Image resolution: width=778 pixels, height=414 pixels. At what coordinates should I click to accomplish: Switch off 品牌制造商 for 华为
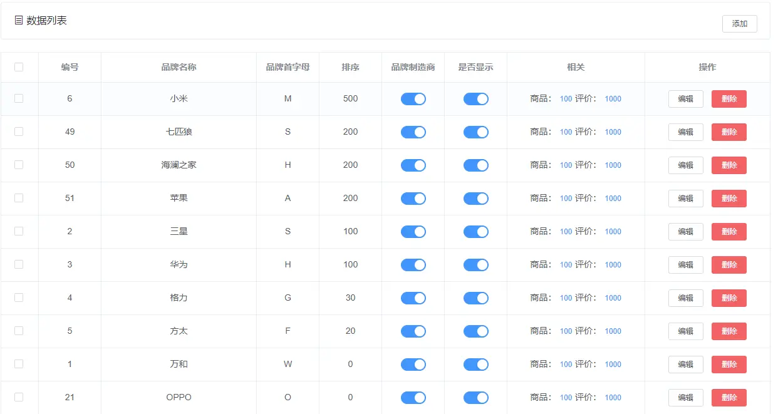(413, 265)
